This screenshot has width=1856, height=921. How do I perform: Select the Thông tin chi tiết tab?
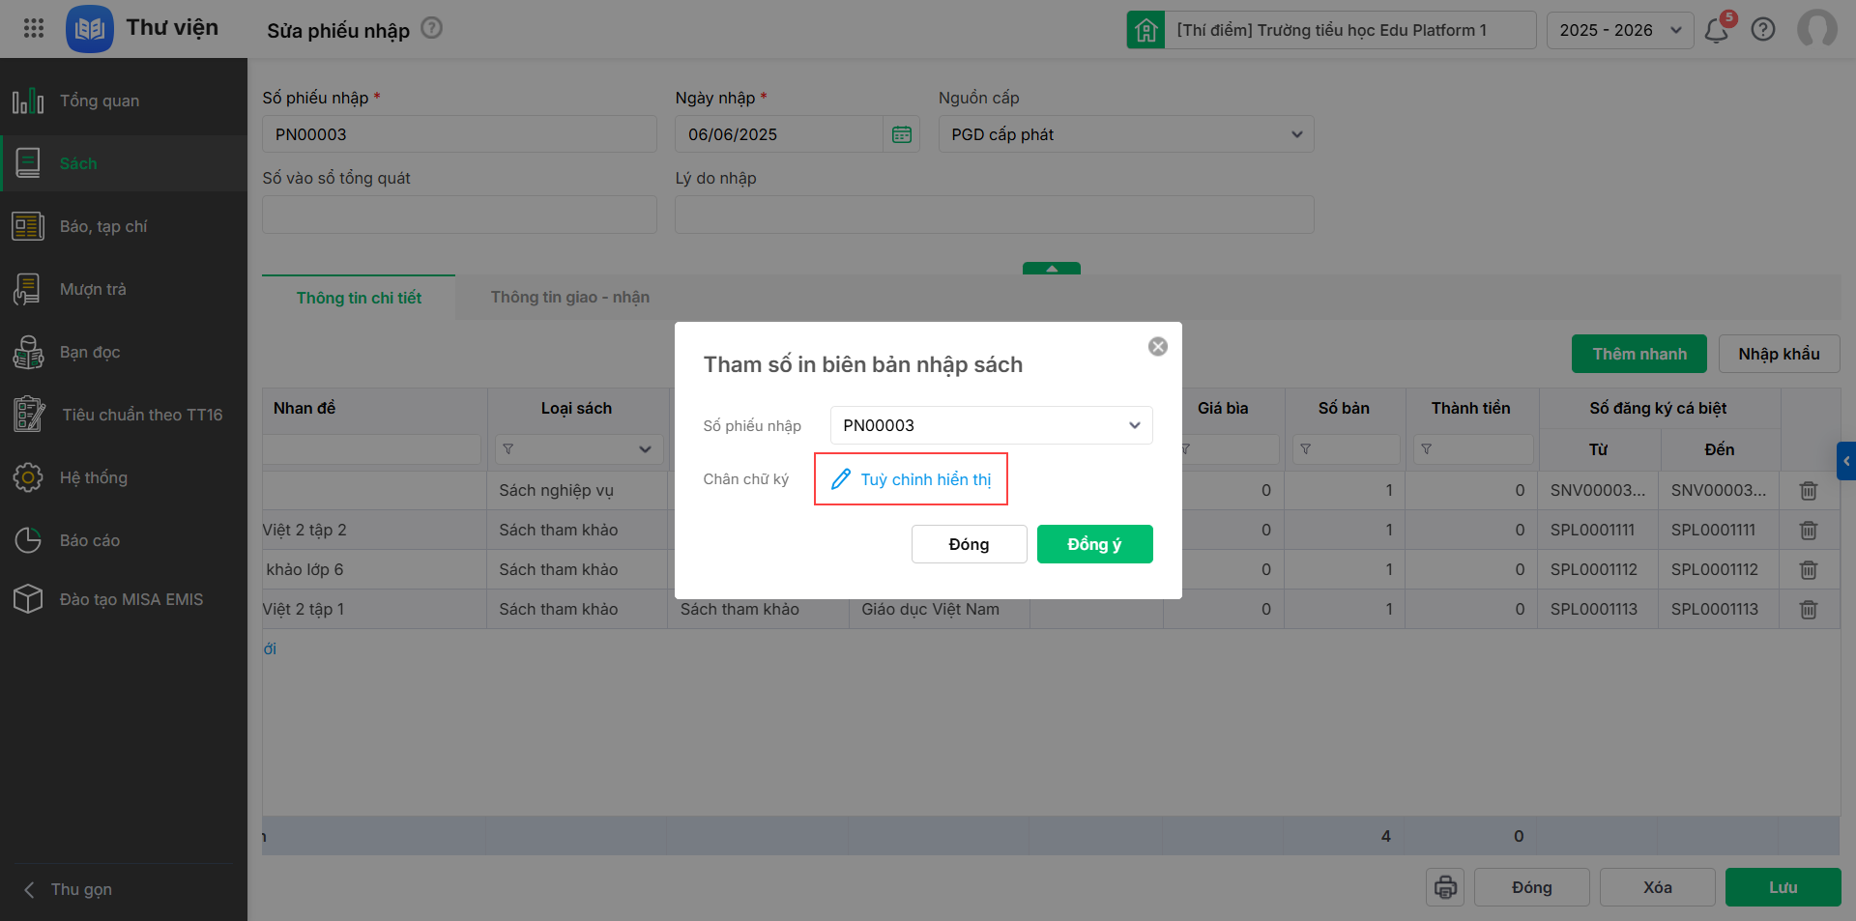[x=359, y=298]
